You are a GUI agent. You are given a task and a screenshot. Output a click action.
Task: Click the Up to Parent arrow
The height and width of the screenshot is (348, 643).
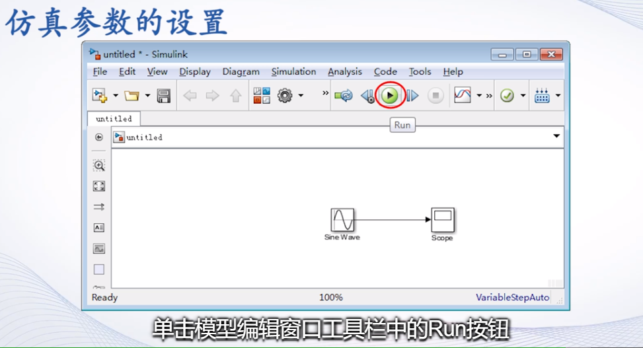coord(235,96)
